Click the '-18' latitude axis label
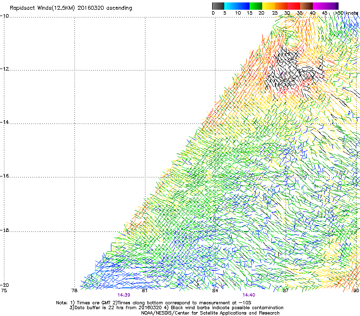Screen dimensions: 360x316 (x=4, y=230)
